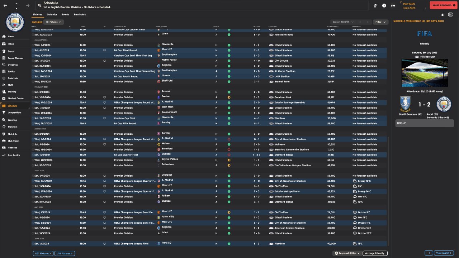Viewport: 459px width, 258px height.
Task: Click the View Match button
Action: tap(444, 253)
